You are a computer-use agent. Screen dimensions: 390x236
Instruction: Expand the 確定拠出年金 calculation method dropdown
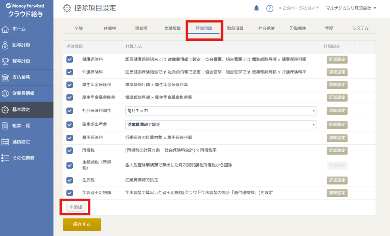(221, 124)
